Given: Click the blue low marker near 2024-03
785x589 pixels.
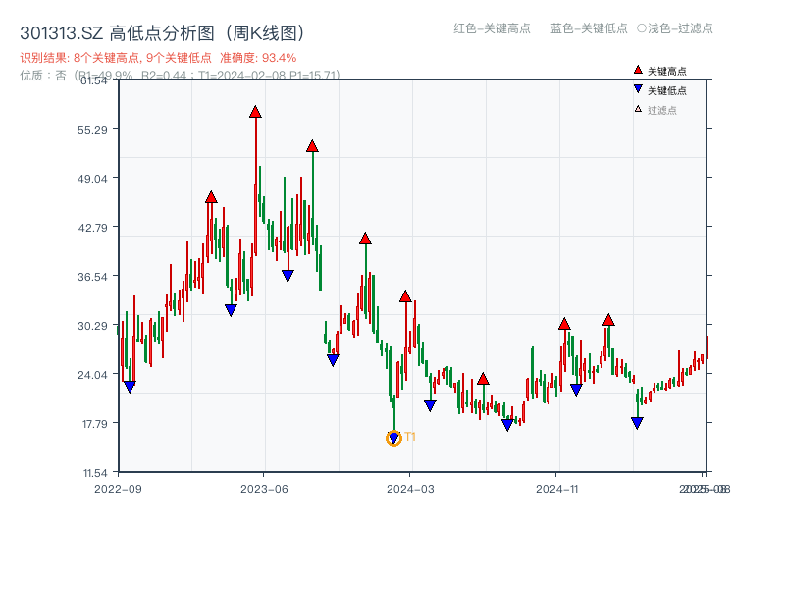Looking at the screenshot, I should [x=429, y=403].
